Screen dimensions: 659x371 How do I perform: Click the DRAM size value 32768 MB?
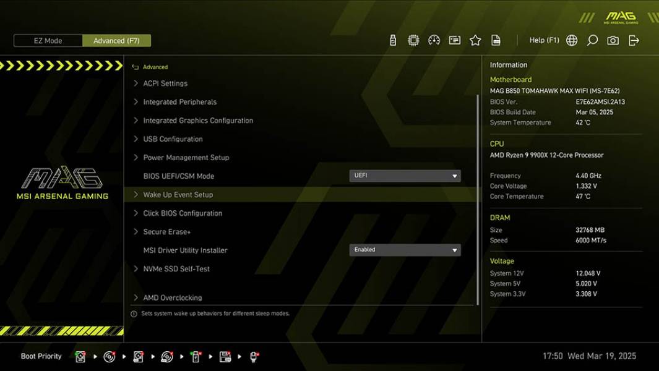coord(590,230)
